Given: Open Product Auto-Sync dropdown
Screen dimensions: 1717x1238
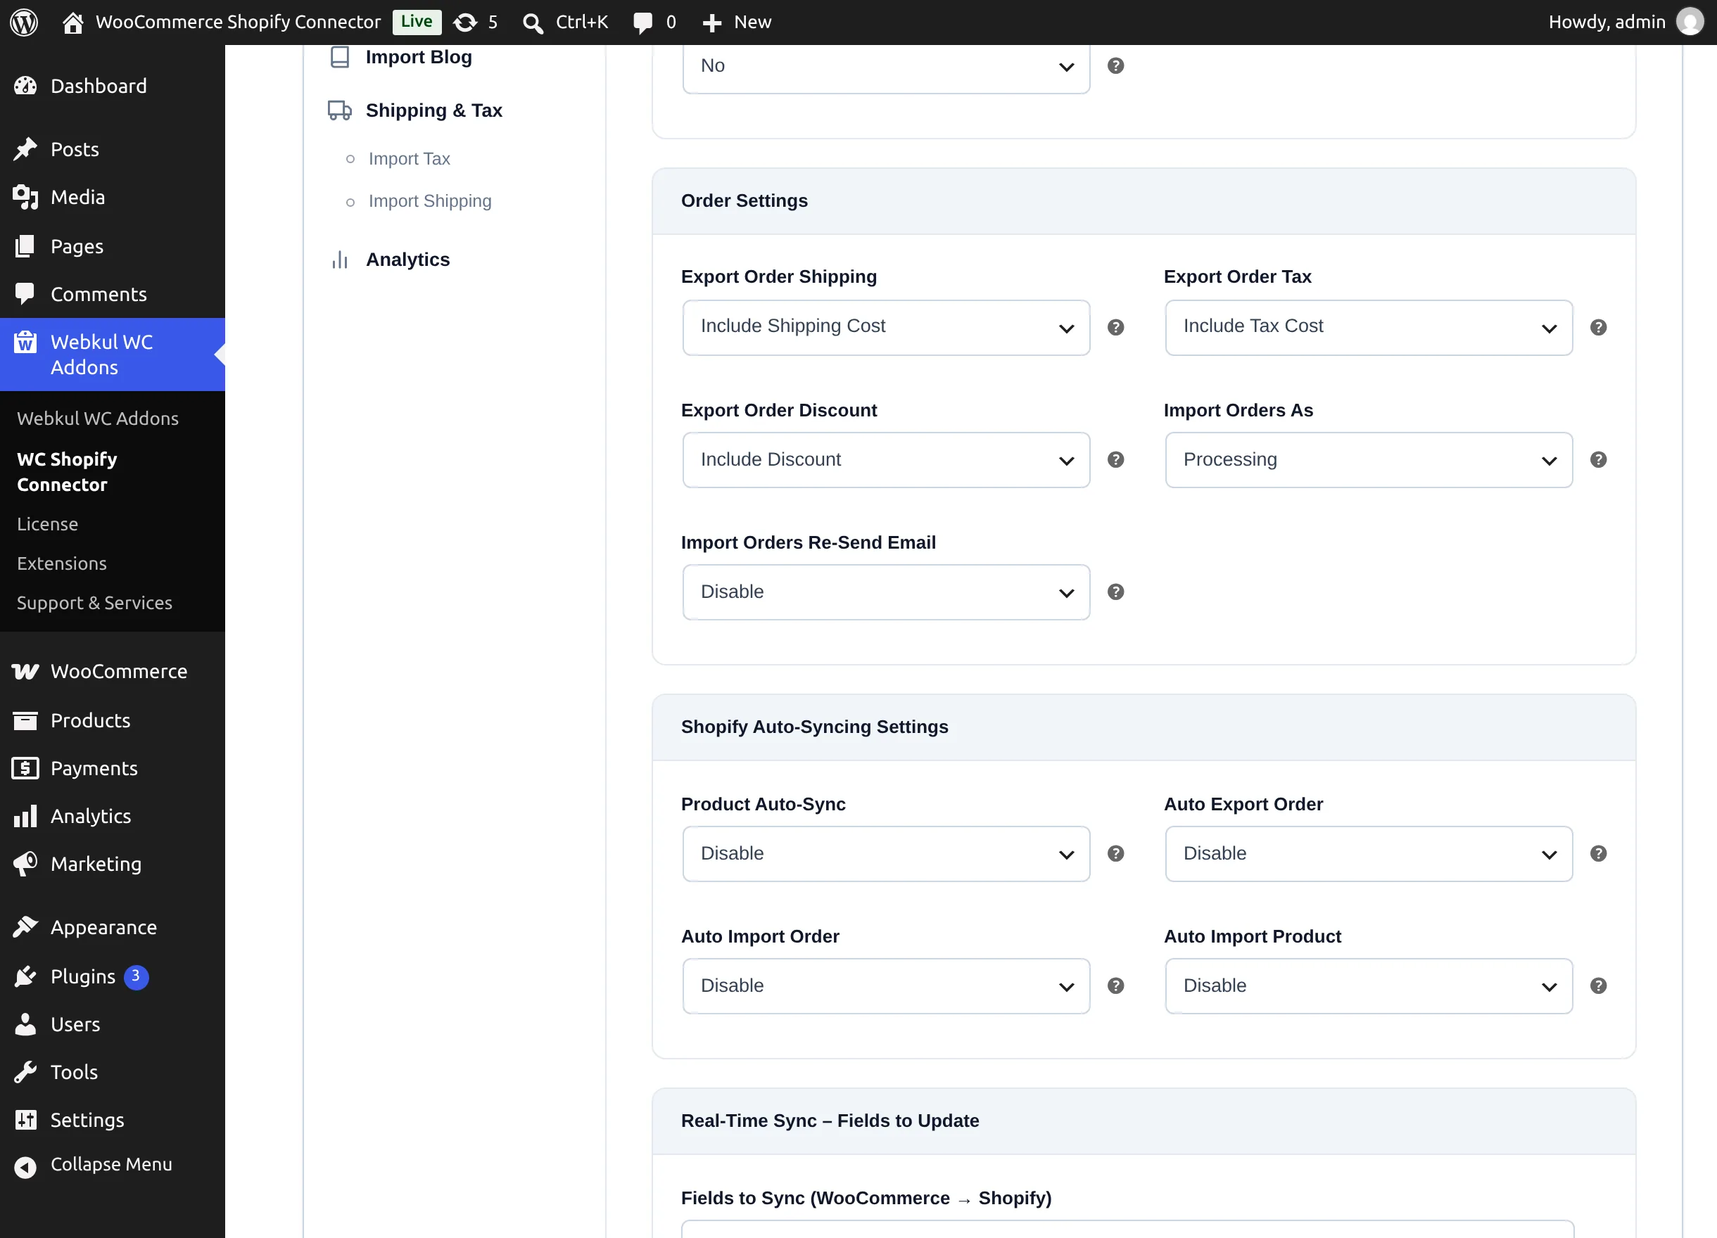Looking at the screenshot, I should [x=886, y=853].
